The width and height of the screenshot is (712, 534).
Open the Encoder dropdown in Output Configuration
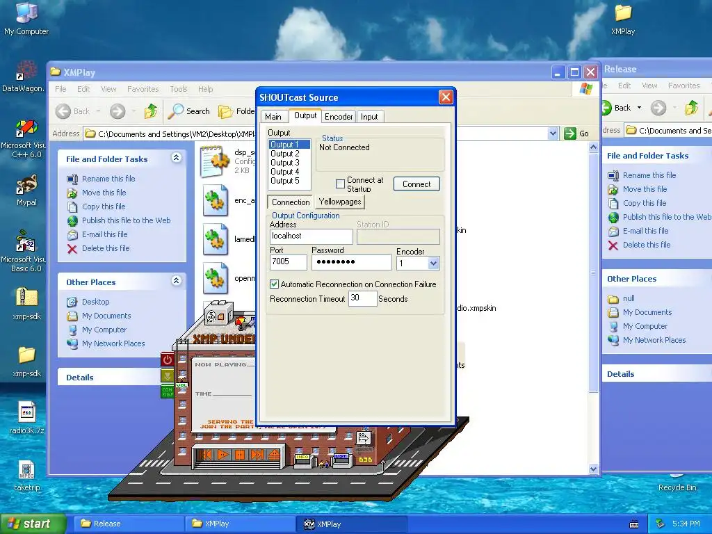click(x=433, y=263)
